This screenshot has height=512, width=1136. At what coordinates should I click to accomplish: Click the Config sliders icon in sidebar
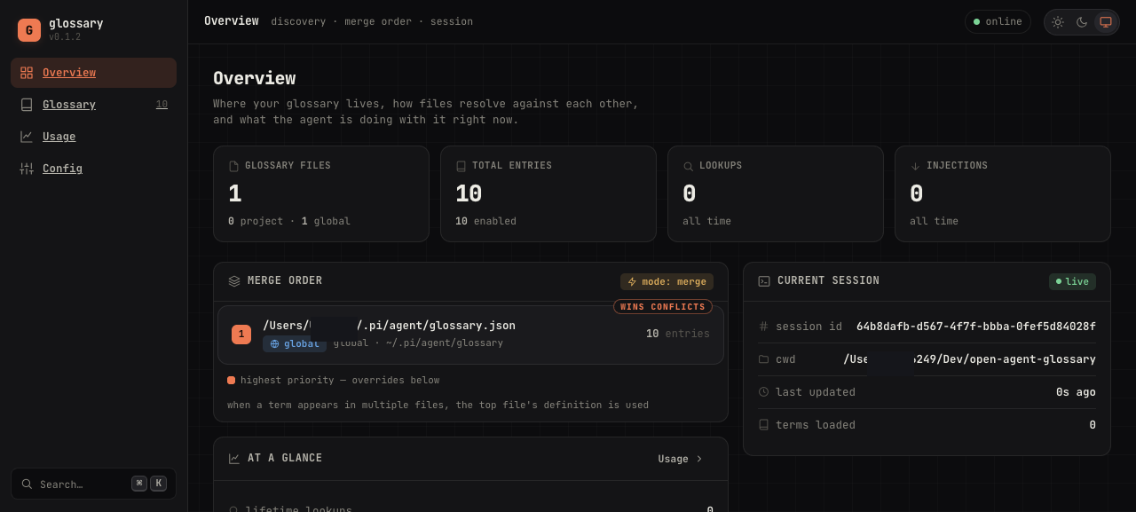coord(27,169)
